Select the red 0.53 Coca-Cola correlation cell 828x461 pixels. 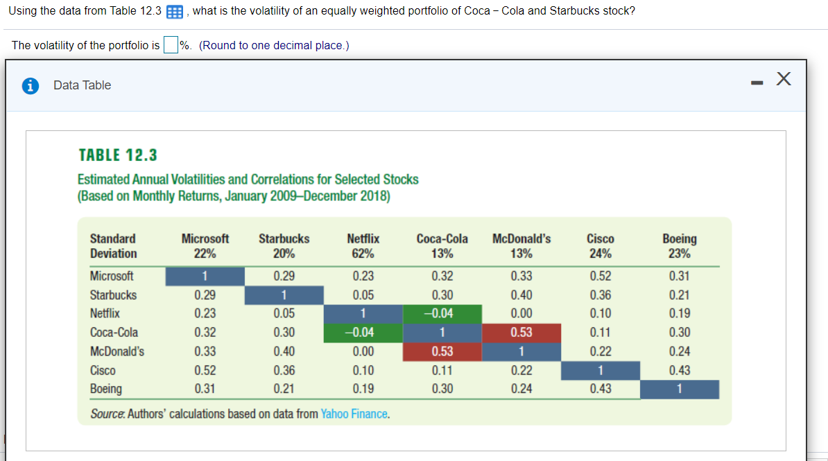pyautogui.click(x=521, y=332)
